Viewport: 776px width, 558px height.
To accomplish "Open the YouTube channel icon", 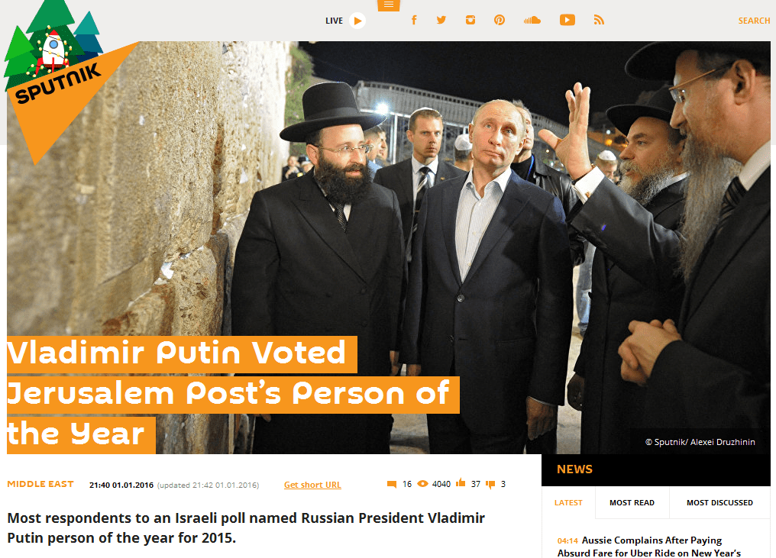I will (x=567, y=20).
